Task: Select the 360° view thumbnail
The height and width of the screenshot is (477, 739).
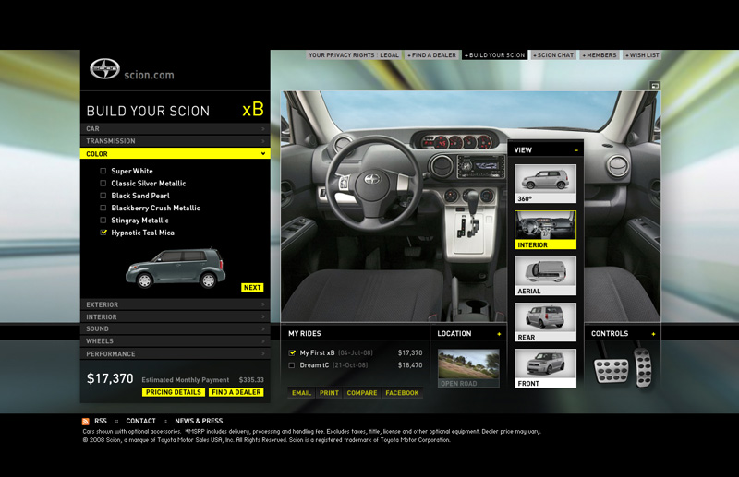Action: [x=545, y=184]
